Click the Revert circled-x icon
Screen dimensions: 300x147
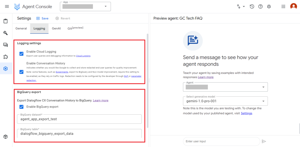pyautogui.click(x=57, y=18)
